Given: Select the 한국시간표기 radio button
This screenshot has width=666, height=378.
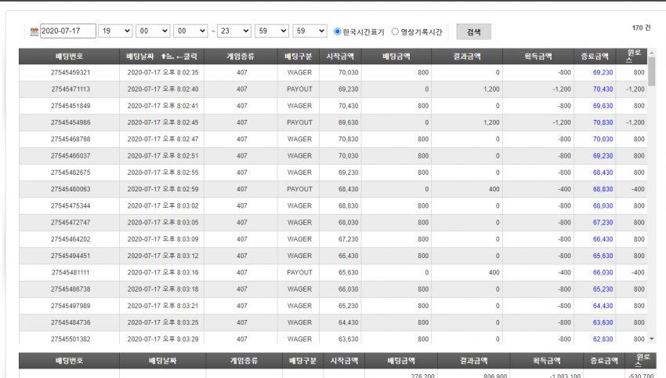Looking at the screenshot, I should [x=338, y=31].
